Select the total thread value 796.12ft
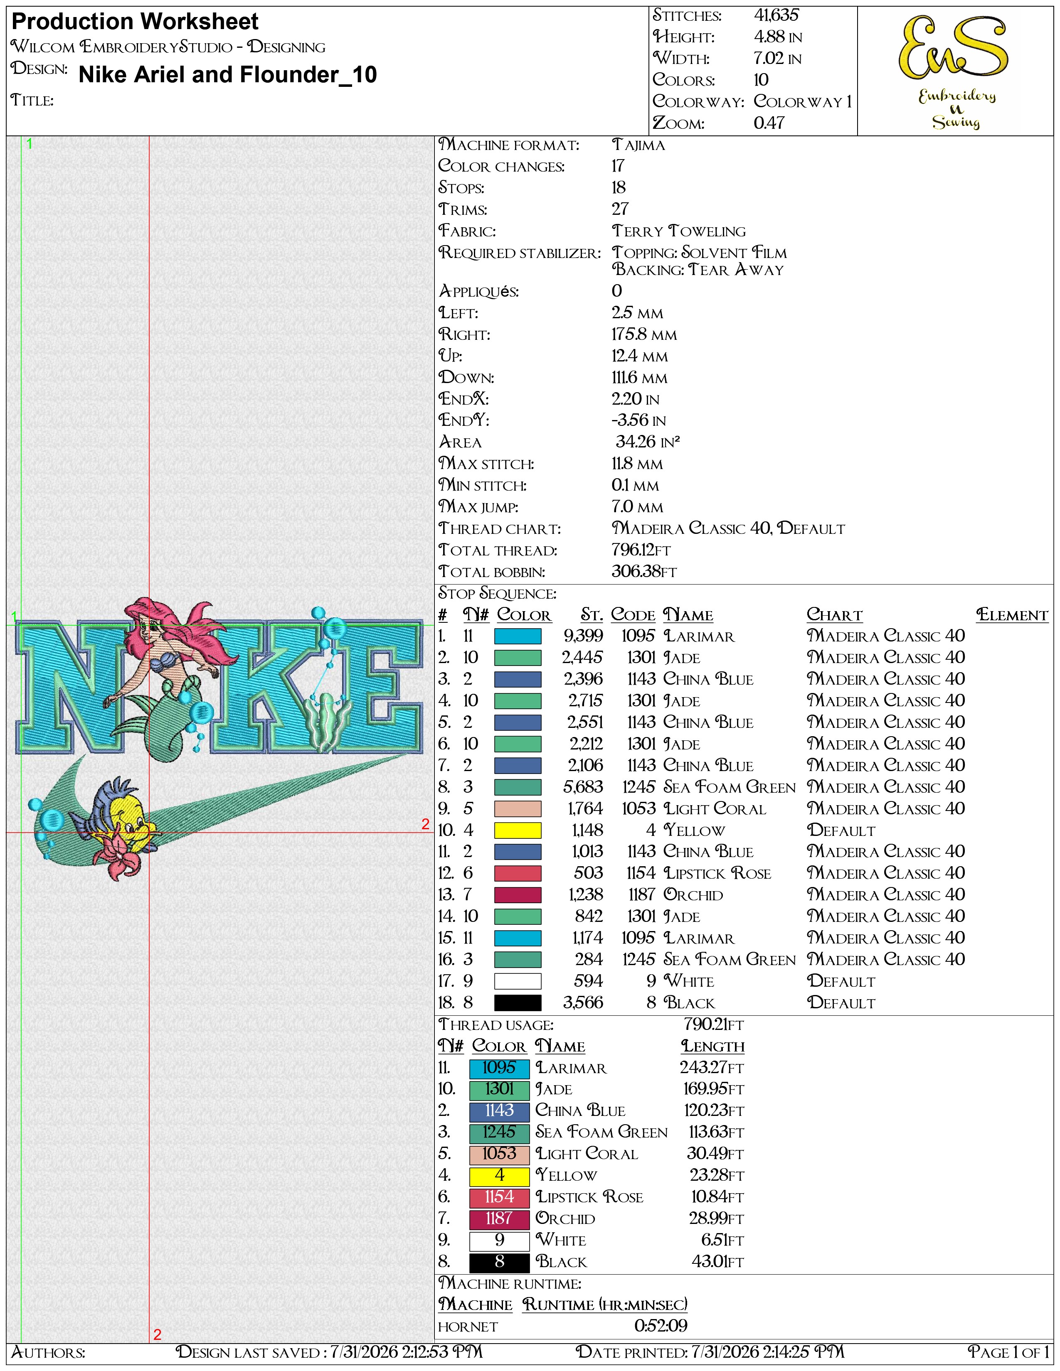This screenshot has height=1371, width=1060. pos(641,550)
